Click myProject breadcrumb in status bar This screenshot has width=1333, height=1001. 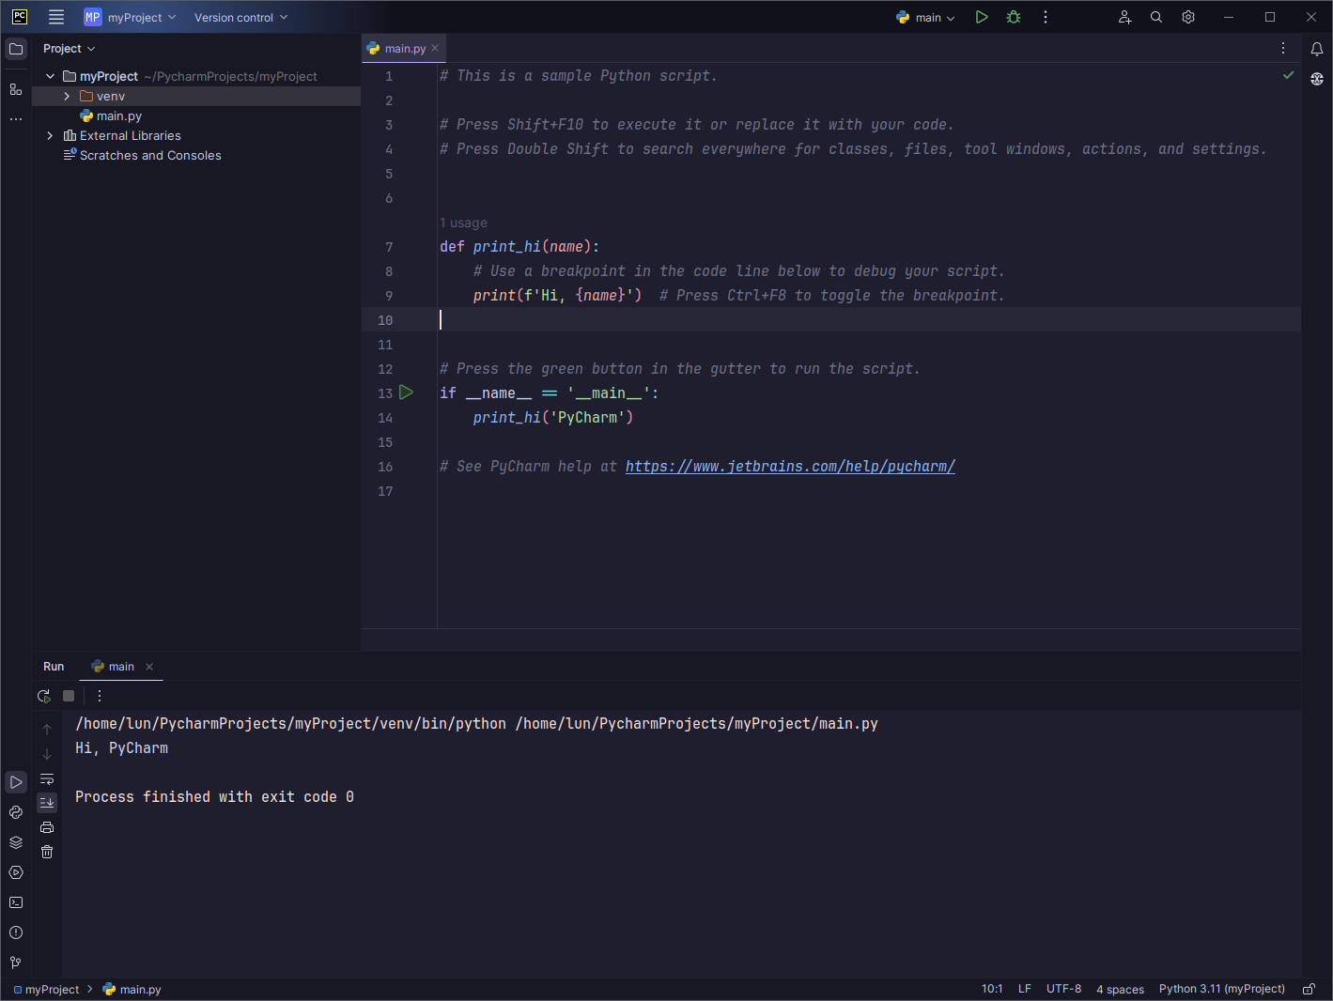(46, 989)
